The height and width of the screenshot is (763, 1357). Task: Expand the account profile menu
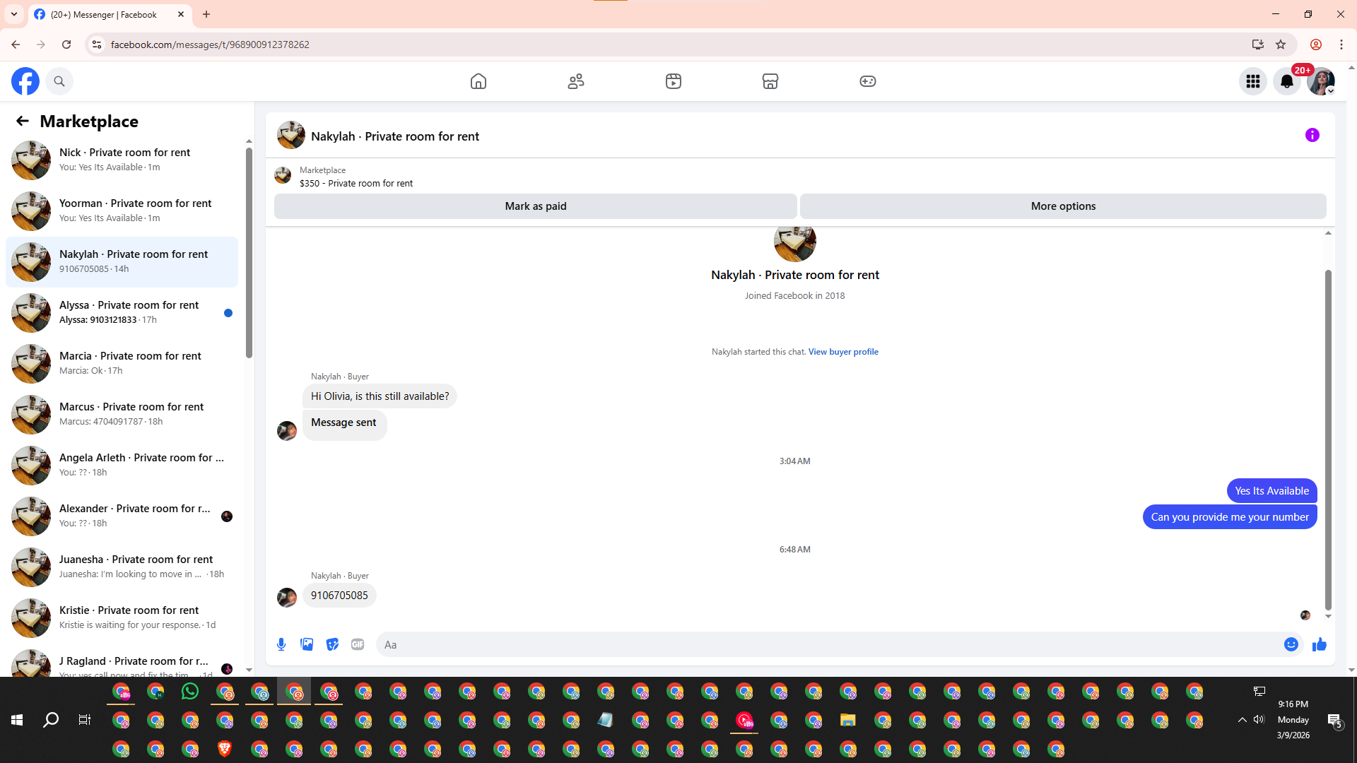[x=1320, y=81]
